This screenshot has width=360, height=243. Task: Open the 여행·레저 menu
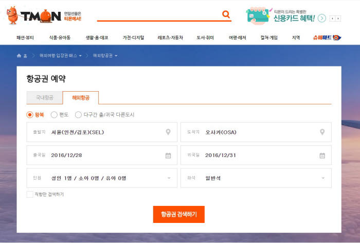[238, 38]
